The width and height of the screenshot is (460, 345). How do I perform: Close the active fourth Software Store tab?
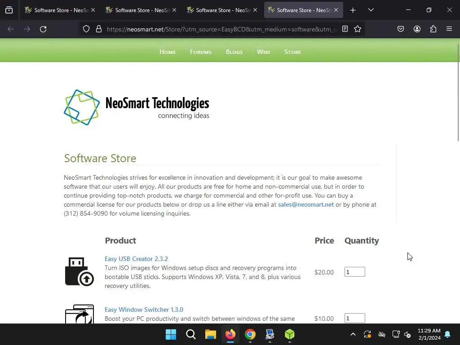pyautogui.click(x=336, y=10)
